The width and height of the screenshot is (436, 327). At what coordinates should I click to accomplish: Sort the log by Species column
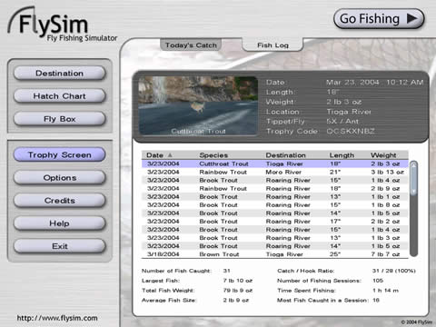[x=213, y=155]
